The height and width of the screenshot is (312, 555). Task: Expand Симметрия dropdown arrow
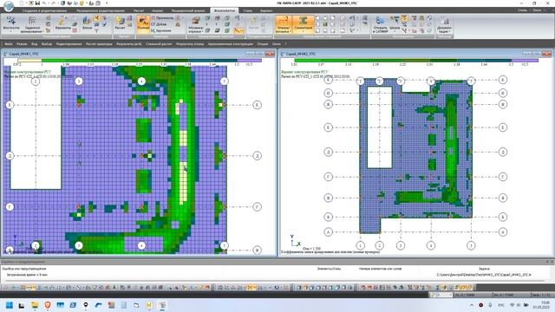[x=304, y=32]
